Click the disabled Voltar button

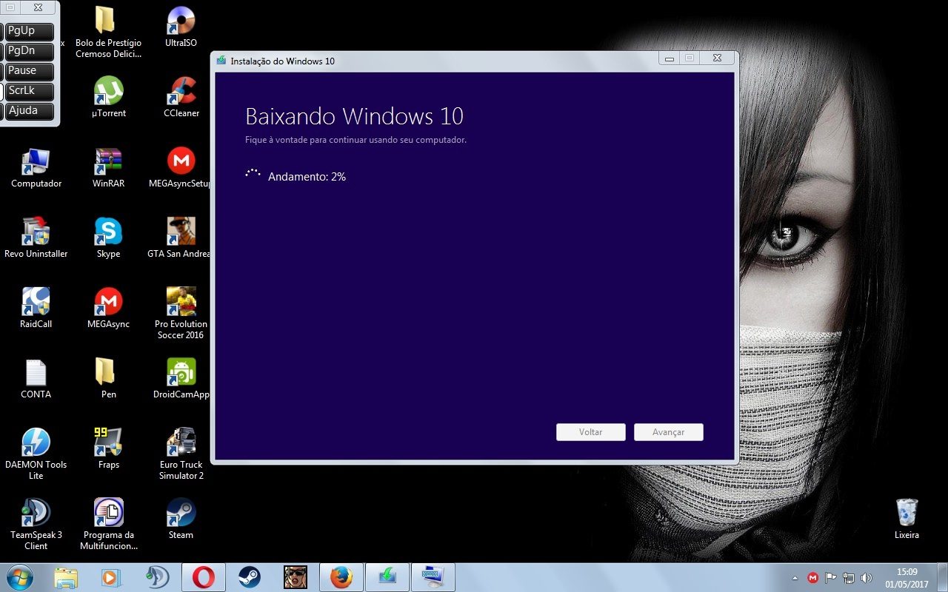click(591, 432)
